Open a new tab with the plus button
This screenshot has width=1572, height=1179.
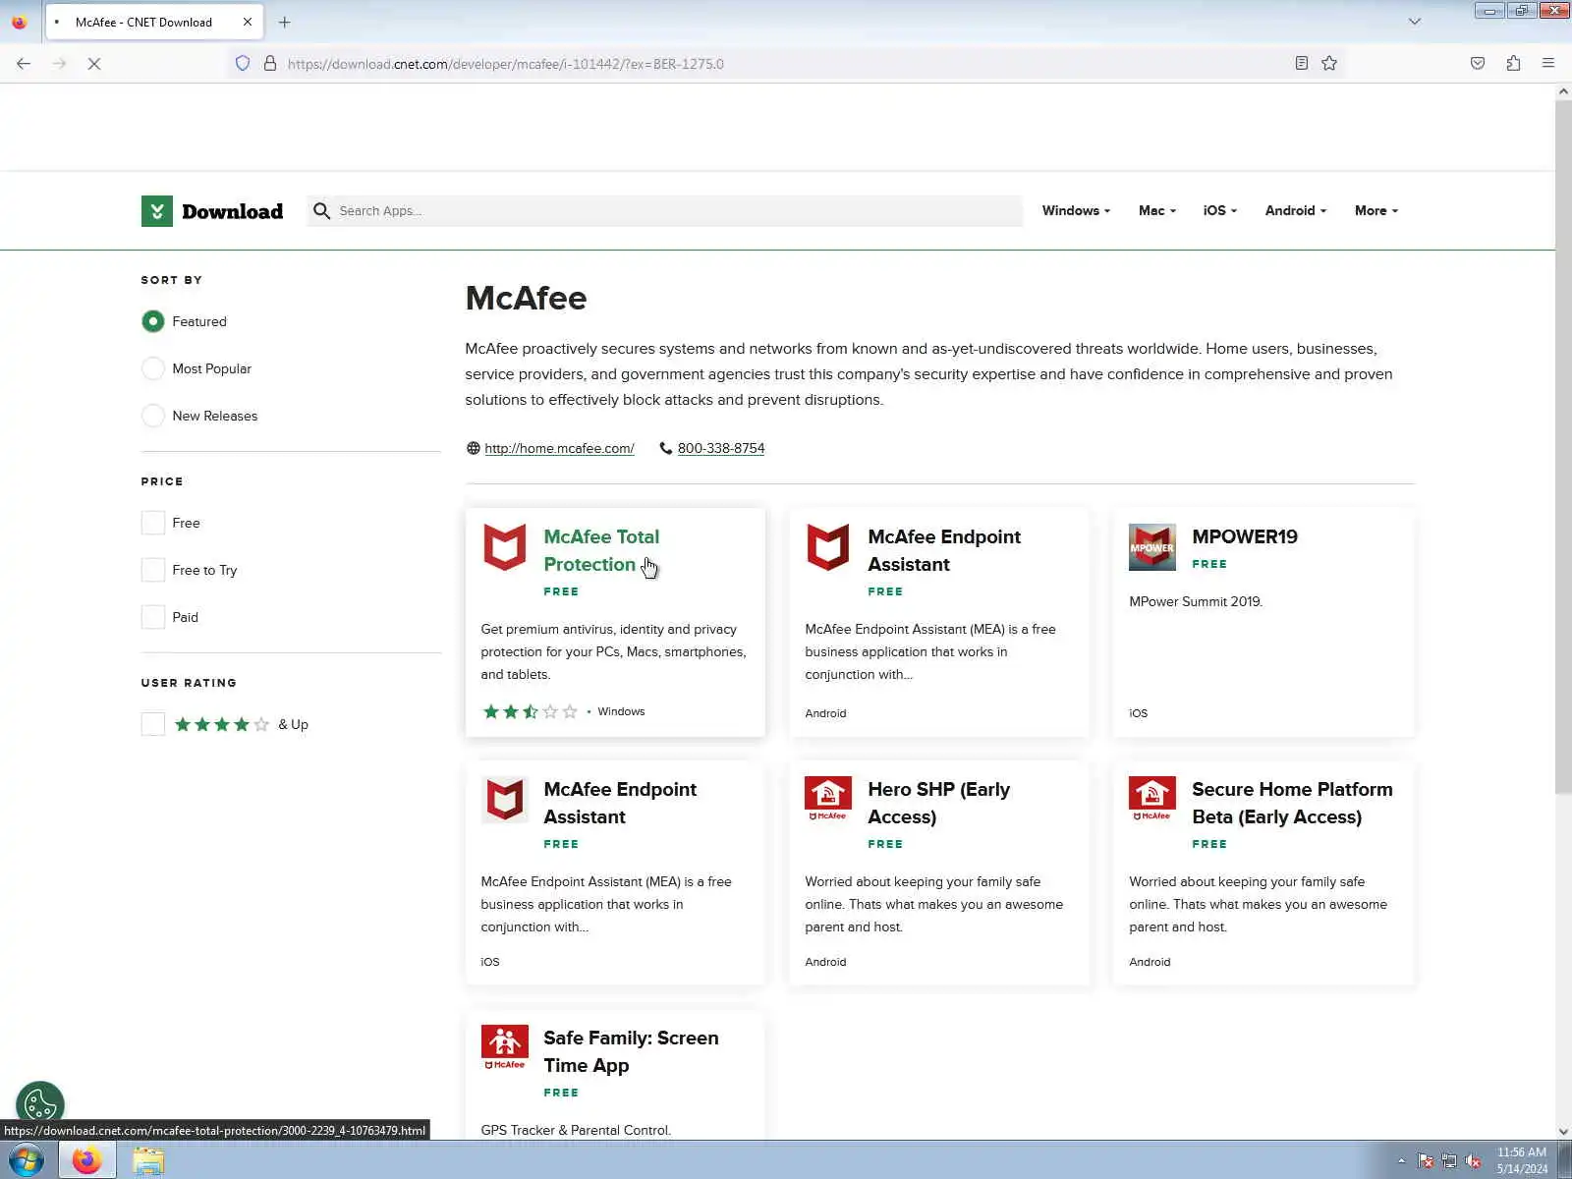coord(285,22)
